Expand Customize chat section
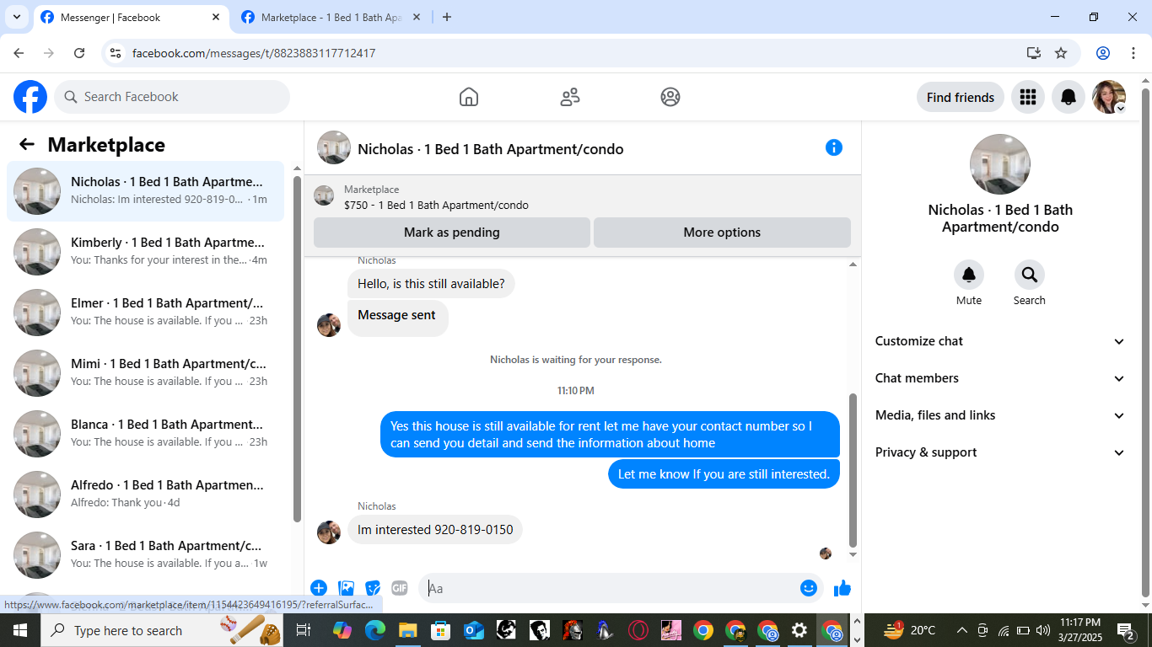 [1000, 341]
